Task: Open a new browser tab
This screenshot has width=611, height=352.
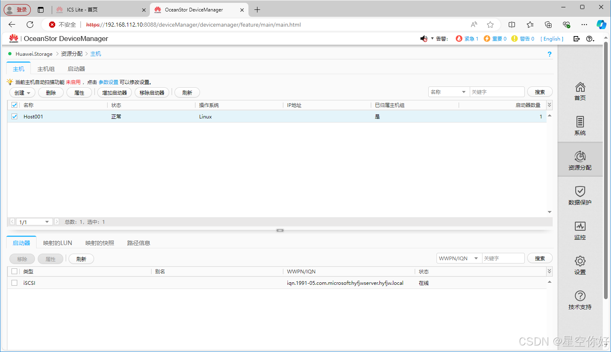Action: pos(257,9)
